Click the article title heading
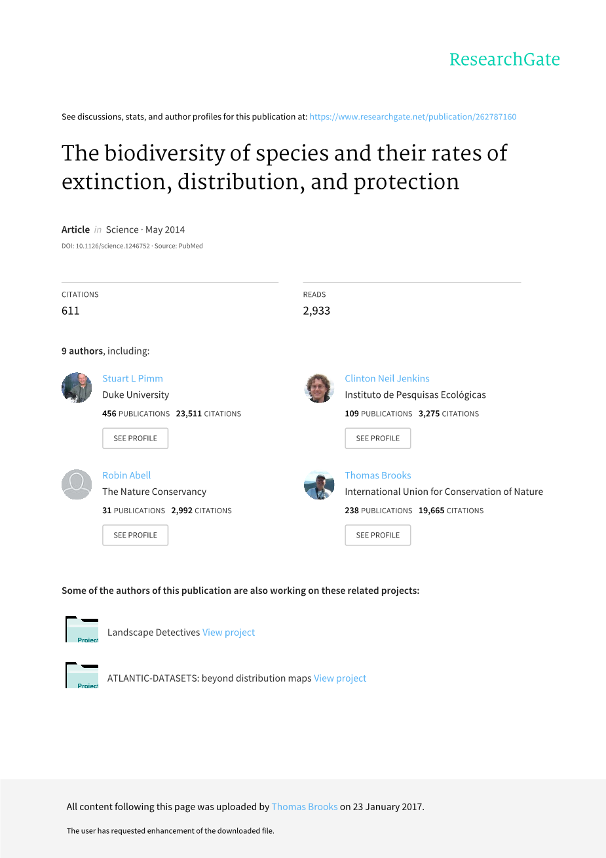The height and width of the screenshot is (858, 606). click(x=284, y=167)
